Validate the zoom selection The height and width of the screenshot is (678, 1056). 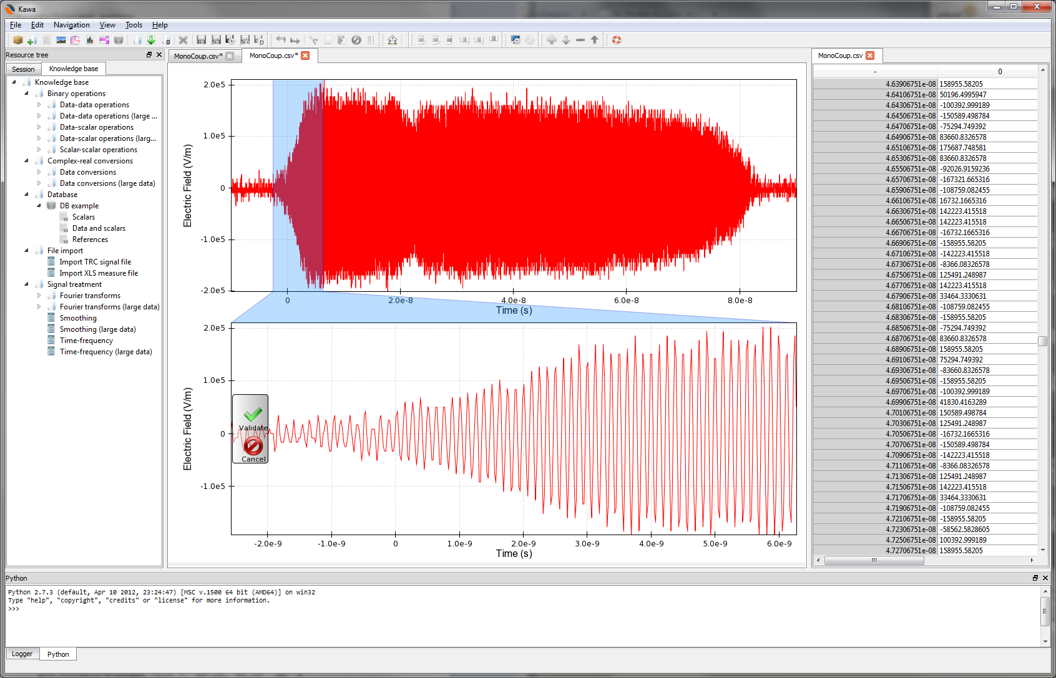point(253,419)
